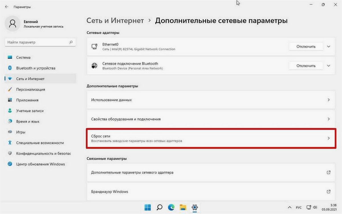Open external link icon for Брандмауэр Windows
The image size is (342, 214).
[x=329, y=191]
